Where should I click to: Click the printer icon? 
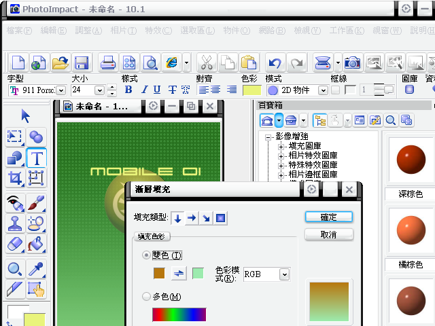click(x=108, y=62)
